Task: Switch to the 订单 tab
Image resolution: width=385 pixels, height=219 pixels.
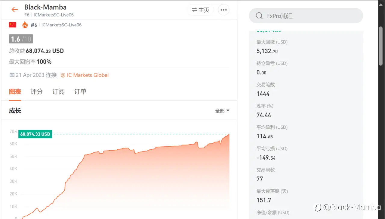Action: tap(80, 91)
